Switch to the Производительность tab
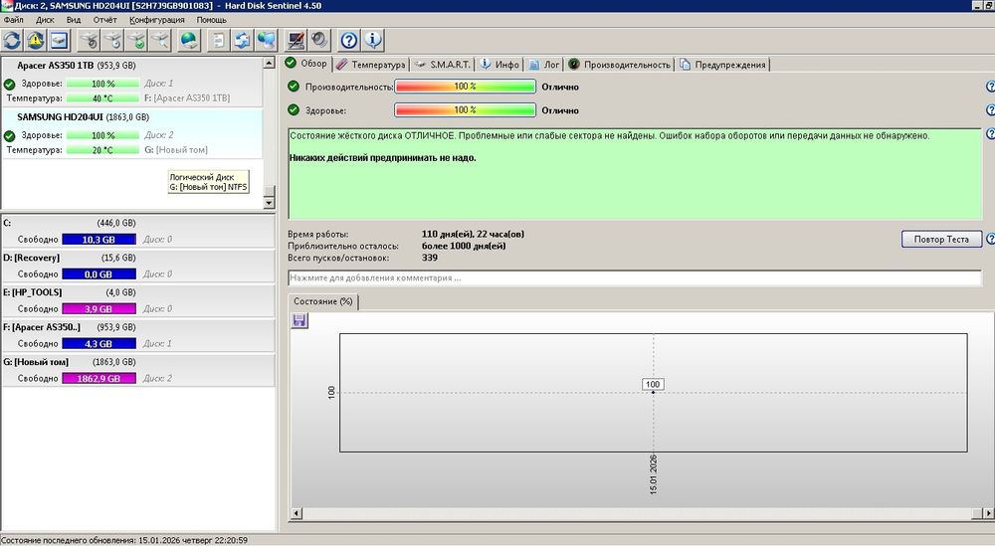995x546 pixels. point(619,65)
